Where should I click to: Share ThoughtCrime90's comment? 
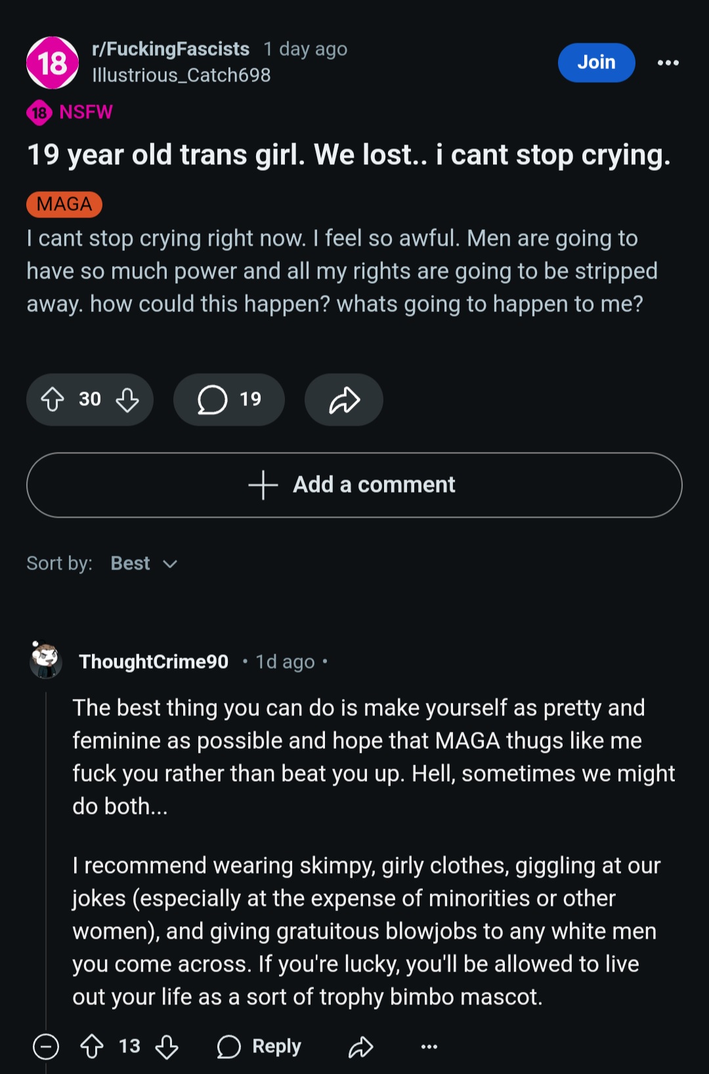click(x=360, y=1046)
